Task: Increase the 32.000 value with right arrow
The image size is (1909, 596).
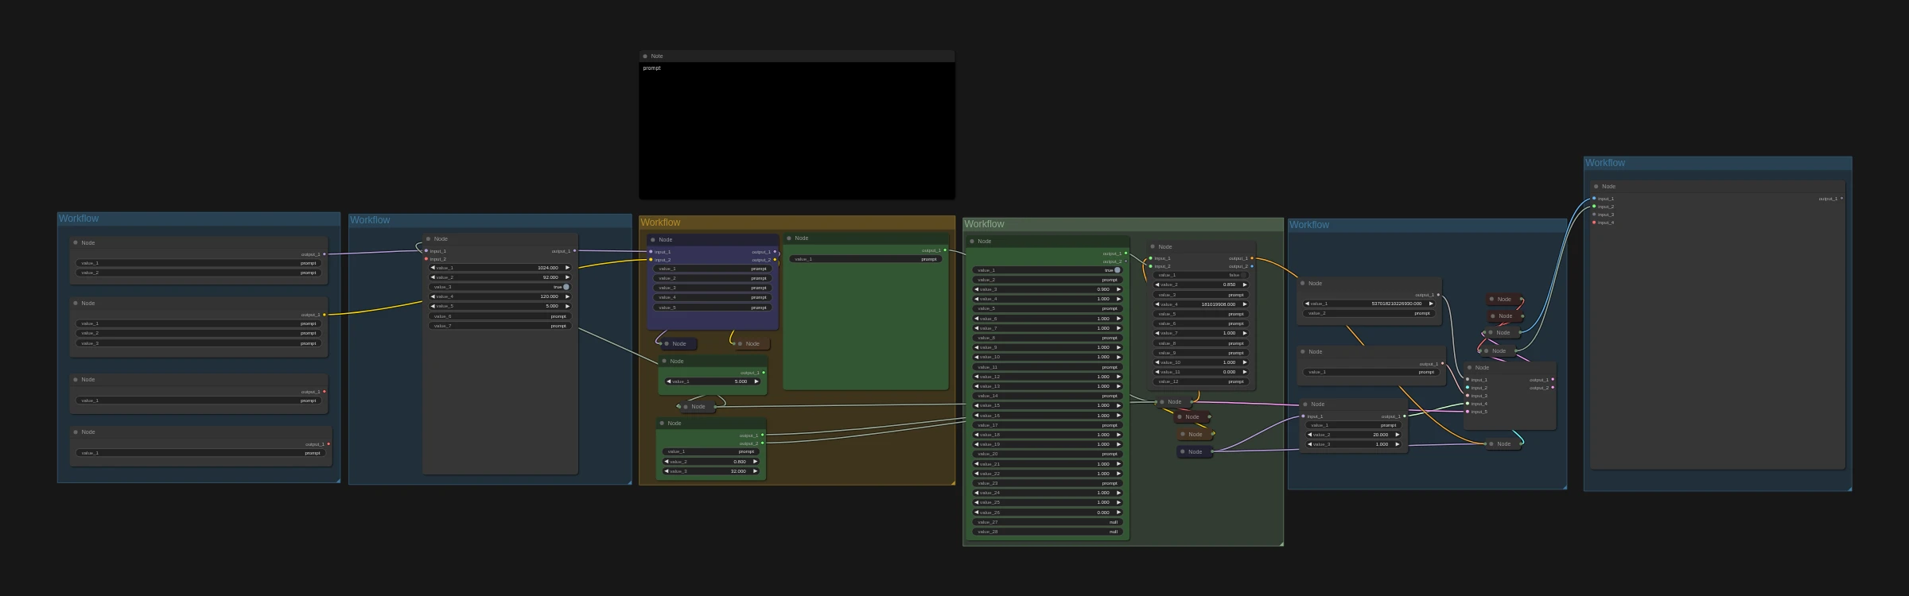Action: point(756,471)
